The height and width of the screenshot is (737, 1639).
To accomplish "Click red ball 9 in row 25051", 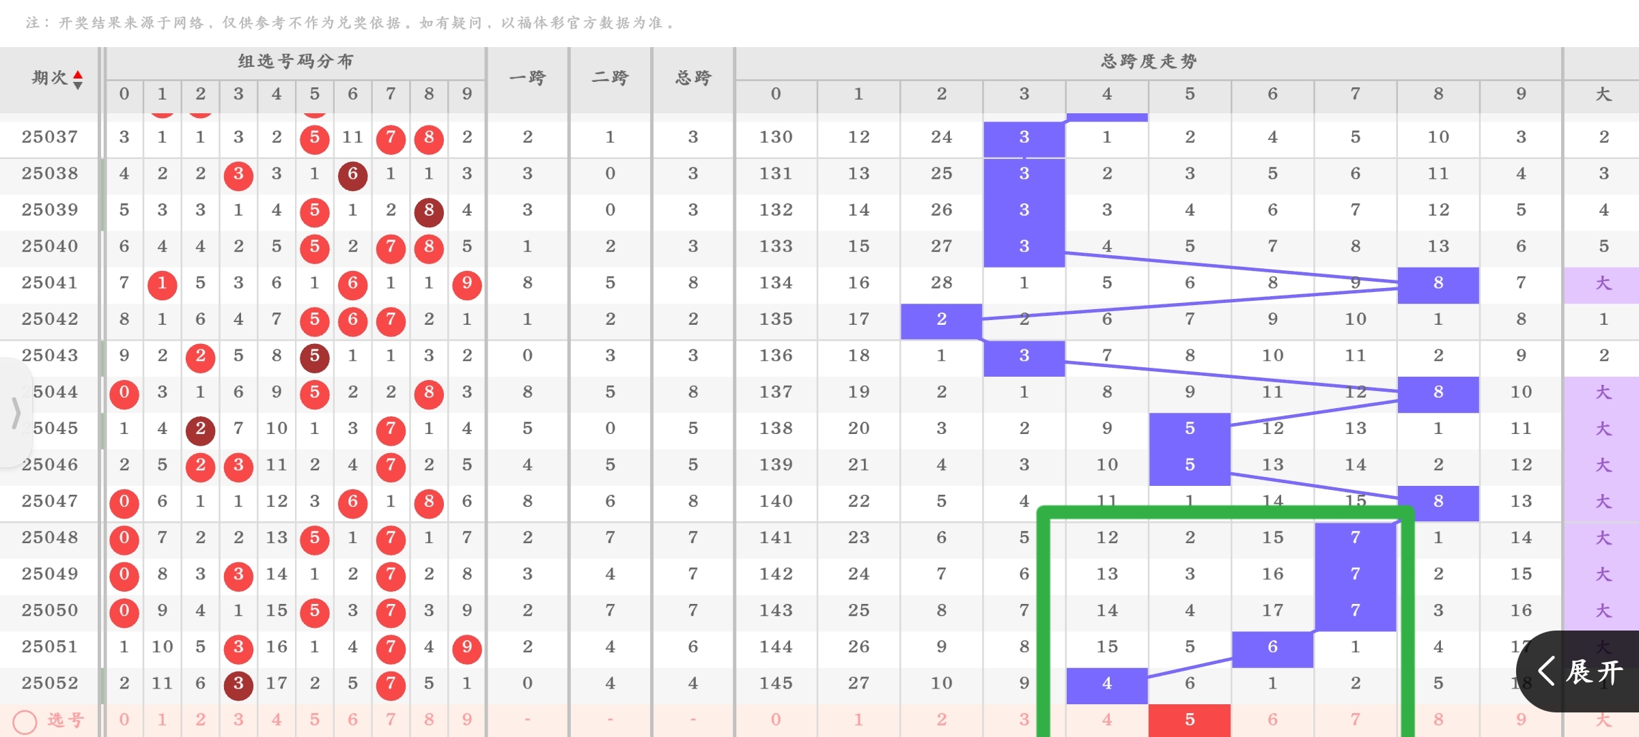I will (467, 648).
